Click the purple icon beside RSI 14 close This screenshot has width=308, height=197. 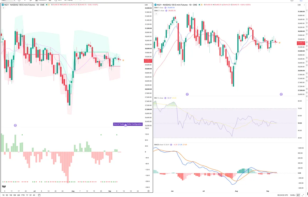point(166,98)
